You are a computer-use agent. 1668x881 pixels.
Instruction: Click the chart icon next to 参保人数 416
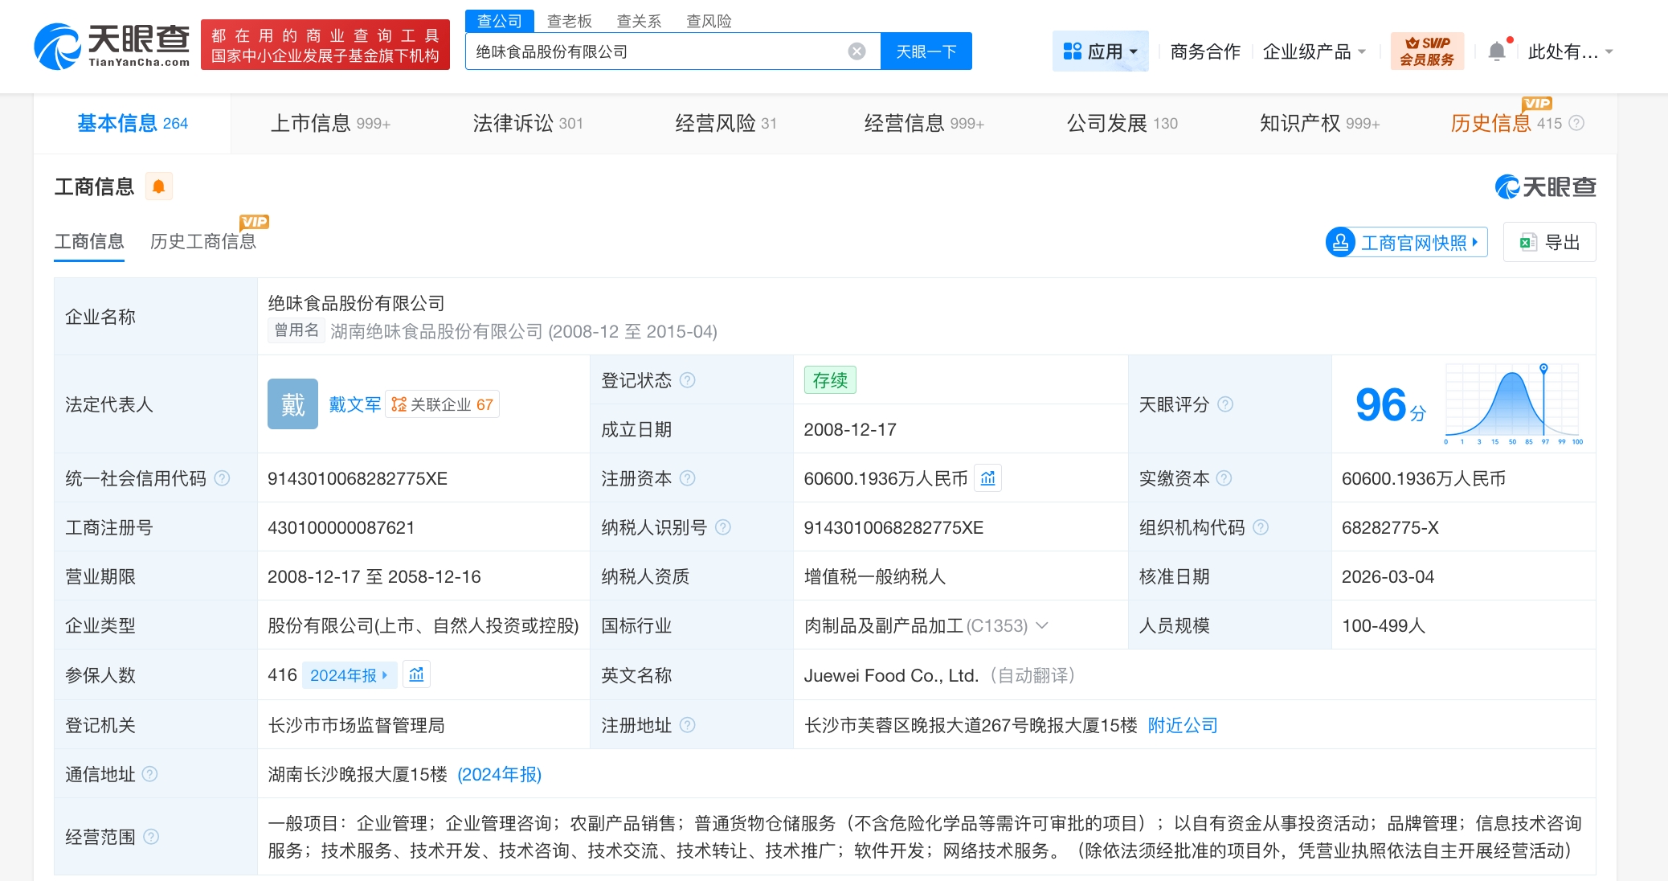416,674
